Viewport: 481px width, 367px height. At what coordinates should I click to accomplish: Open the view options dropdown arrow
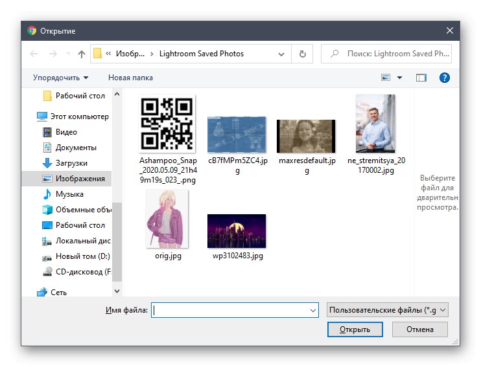click(x=399, y=78)
